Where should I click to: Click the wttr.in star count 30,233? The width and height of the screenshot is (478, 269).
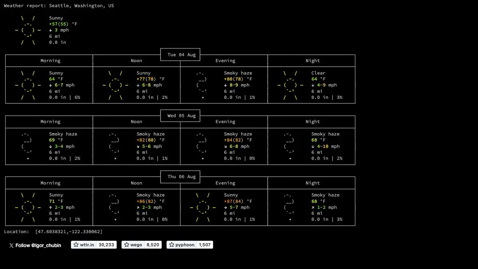point(106,245)
